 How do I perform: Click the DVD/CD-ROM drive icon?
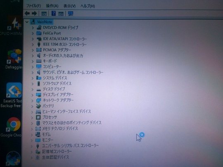(39, 27)
